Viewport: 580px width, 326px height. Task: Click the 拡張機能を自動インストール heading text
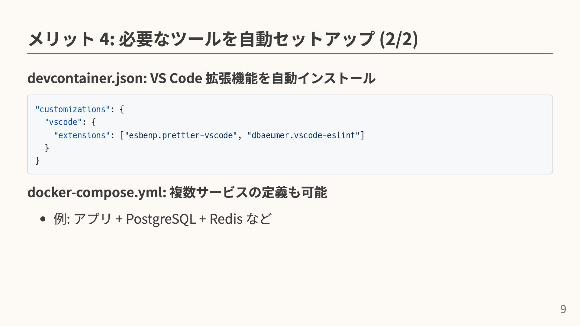pos(290,78)
